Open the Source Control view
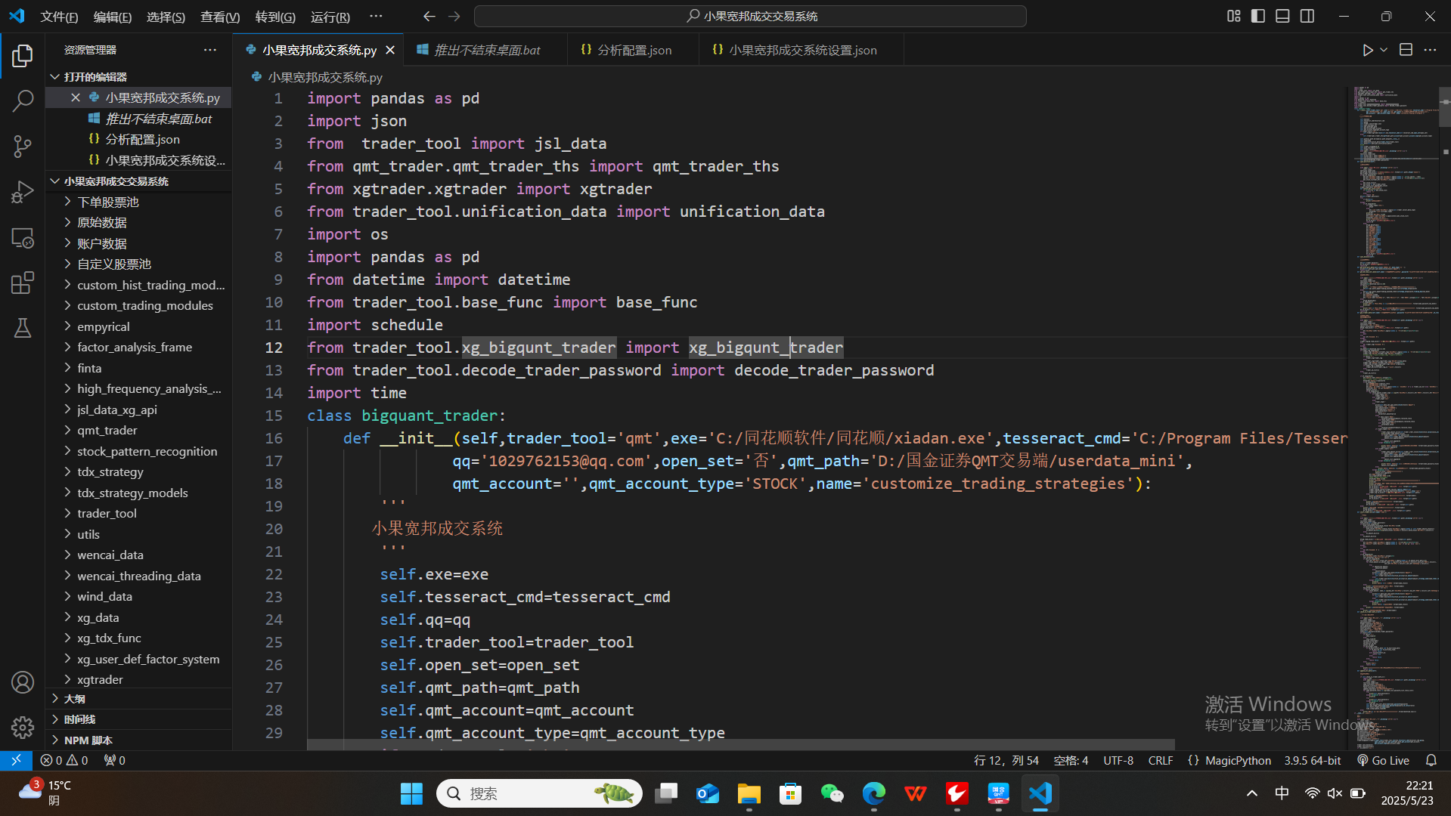Screen dimensions: 1451x816 (23, 146)
